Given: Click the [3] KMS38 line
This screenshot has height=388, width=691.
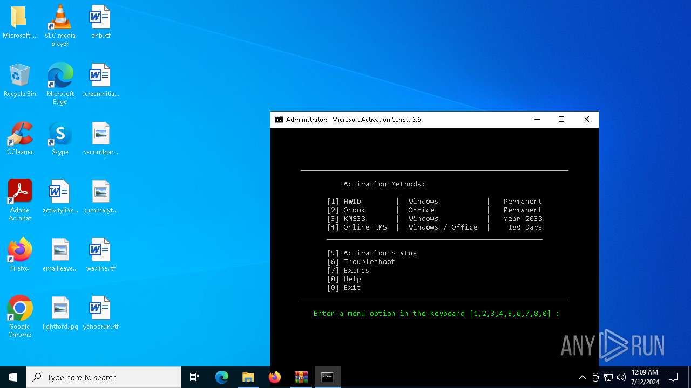Looking at the screenshot, I should (435, 219).
